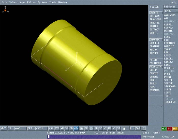Click the AXS axis toolbar button
This screenshot has width=178, height=139.
coord(57,129)
